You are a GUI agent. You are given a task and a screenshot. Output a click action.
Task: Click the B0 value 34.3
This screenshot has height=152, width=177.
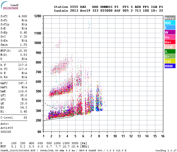(x=24, y=107)
